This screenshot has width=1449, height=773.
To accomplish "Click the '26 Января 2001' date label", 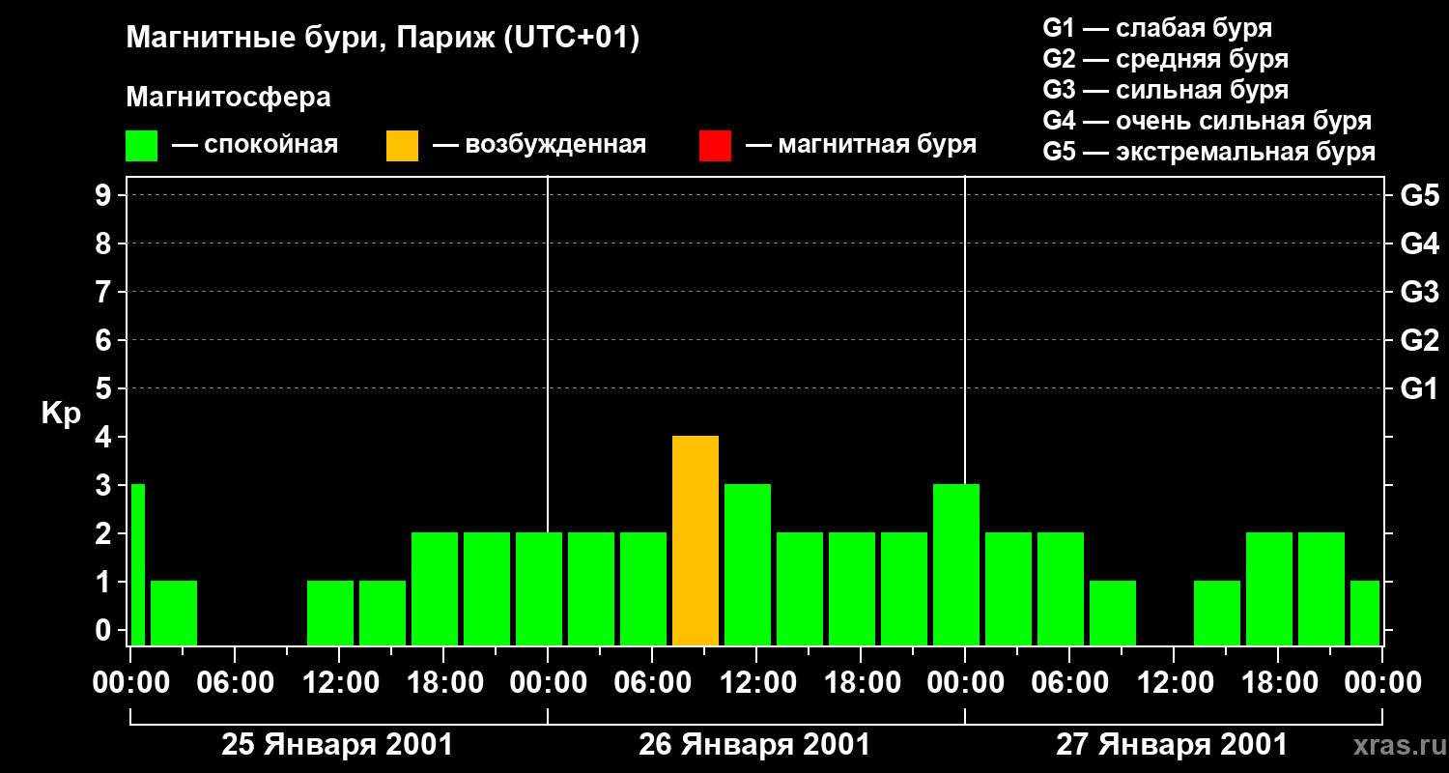I will pyautogui.click(x=754, y=745).
